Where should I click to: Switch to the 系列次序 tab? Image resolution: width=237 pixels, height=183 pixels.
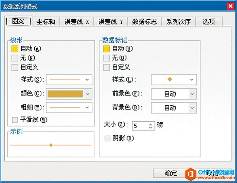click(178, 22)
